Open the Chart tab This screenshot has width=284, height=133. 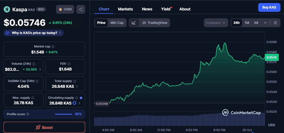(x=104, y=9)
